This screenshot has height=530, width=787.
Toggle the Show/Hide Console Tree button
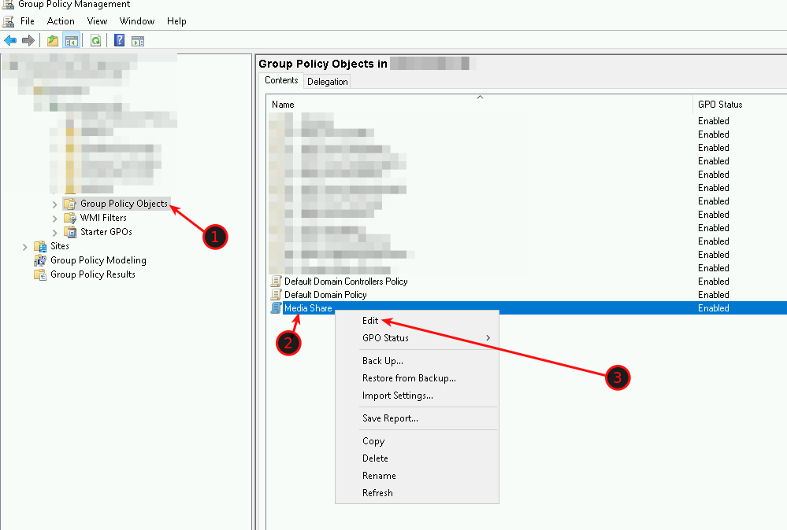pos(71,41)
